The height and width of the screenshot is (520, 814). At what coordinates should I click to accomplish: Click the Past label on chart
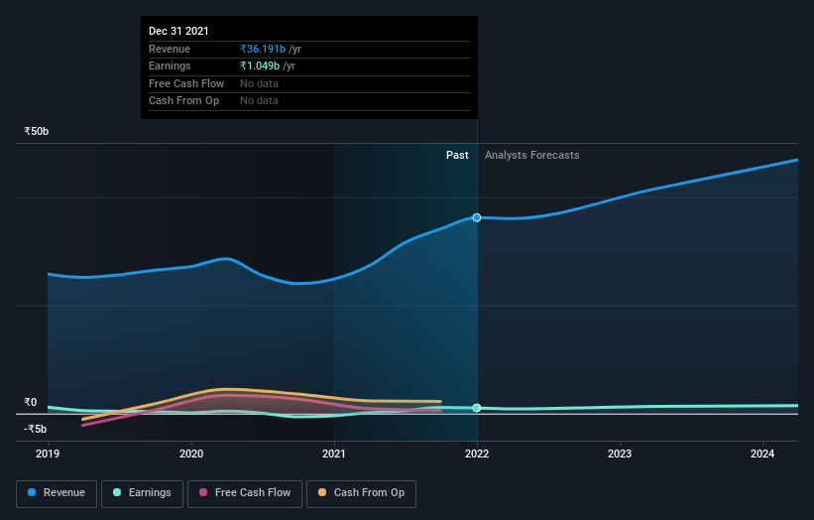457,155
